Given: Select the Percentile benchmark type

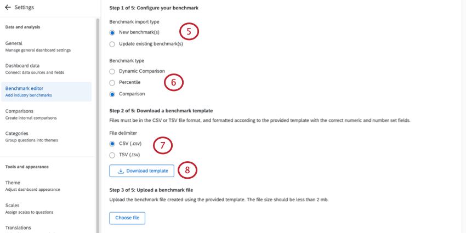Looking at the screenshot, I should pyautogui.click(x=112, y=82).
